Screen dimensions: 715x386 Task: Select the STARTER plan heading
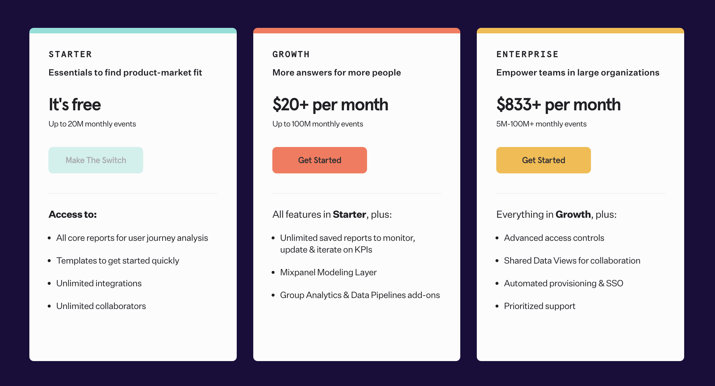point(70,54)
